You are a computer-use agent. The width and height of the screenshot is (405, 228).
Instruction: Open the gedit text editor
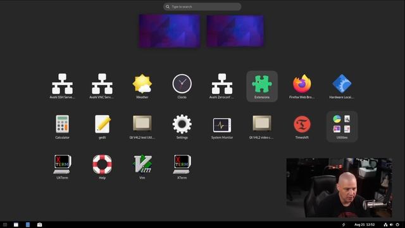[x=102, y=127]
